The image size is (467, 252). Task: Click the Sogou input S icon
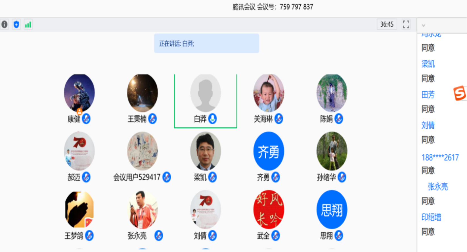coord(460,93)
